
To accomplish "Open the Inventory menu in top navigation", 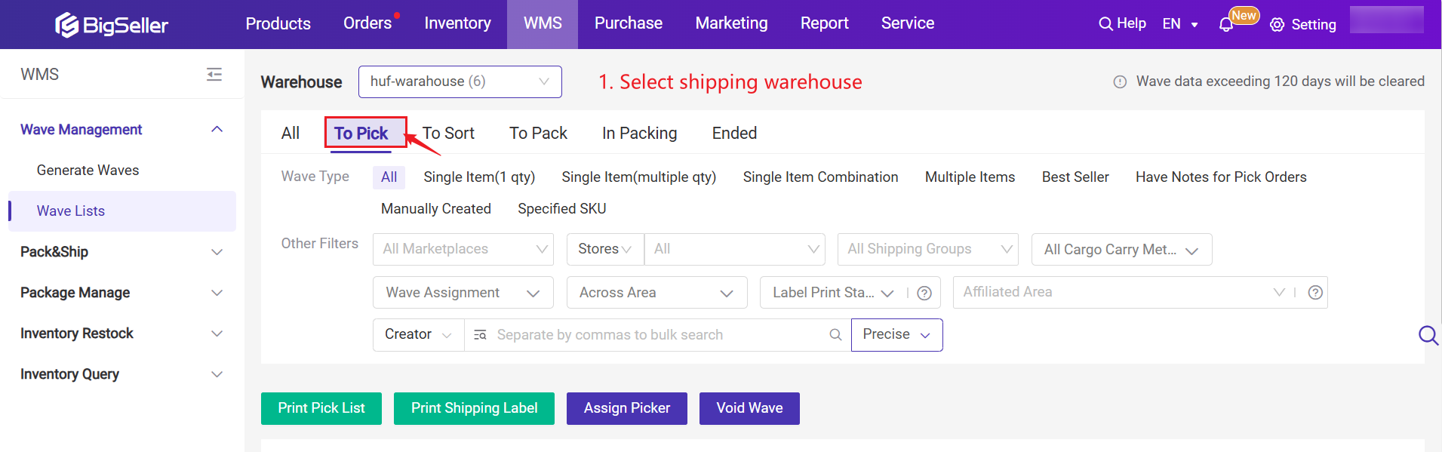I will pos(457,23).
